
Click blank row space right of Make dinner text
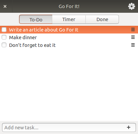[84, 37]
